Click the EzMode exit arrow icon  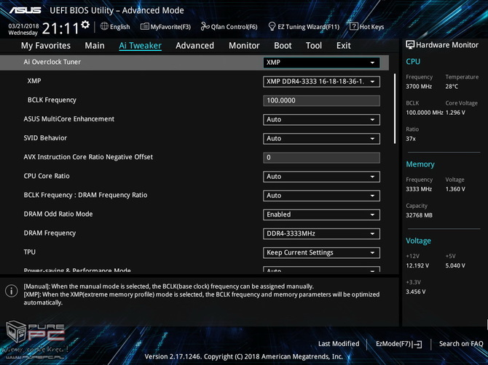(x=418, y=344)
